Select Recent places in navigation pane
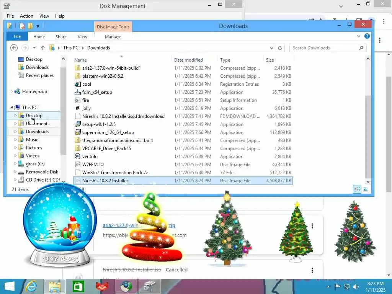The height and width of the screenshot is (294, 392). tap(40, 75)
